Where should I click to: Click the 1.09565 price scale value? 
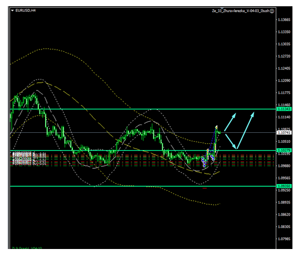[x=284, y=178]
